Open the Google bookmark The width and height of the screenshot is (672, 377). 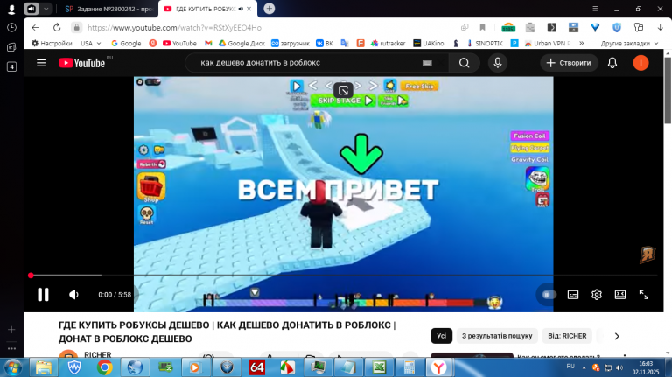coord(126,43)
